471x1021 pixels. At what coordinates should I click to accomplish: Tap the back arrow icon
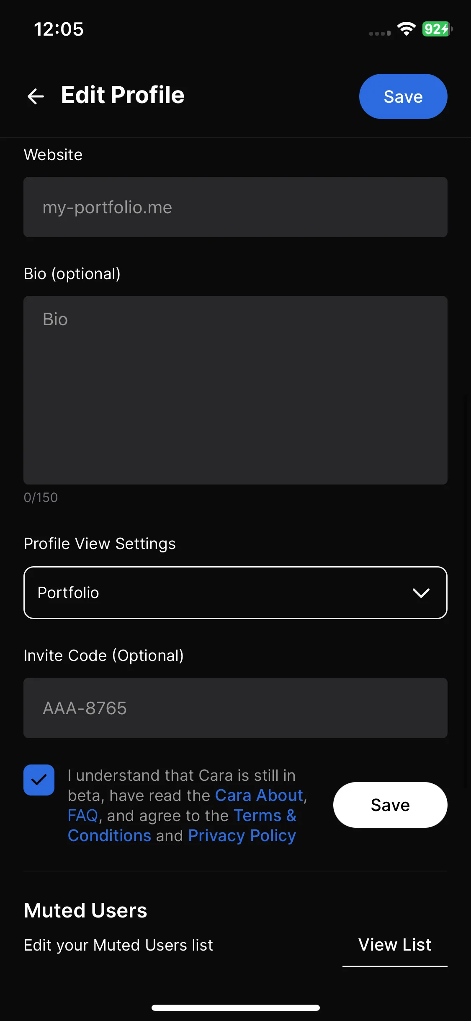coord(36,96)
